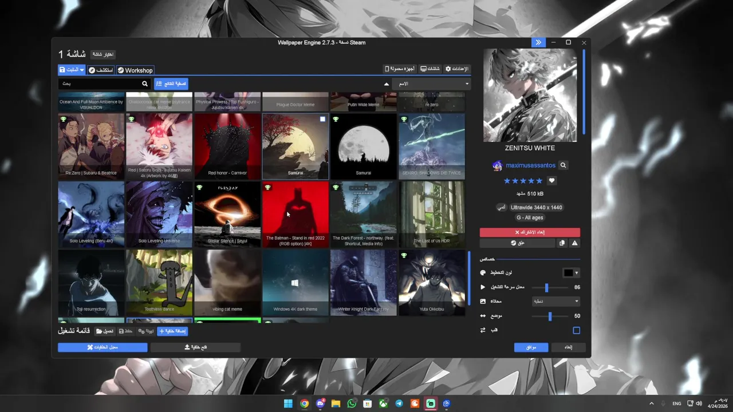Click the red Unsubscribe (إلغاء الإشتراك) button
This screenshot has height=412, width=733.
click(x=530, y=232)
